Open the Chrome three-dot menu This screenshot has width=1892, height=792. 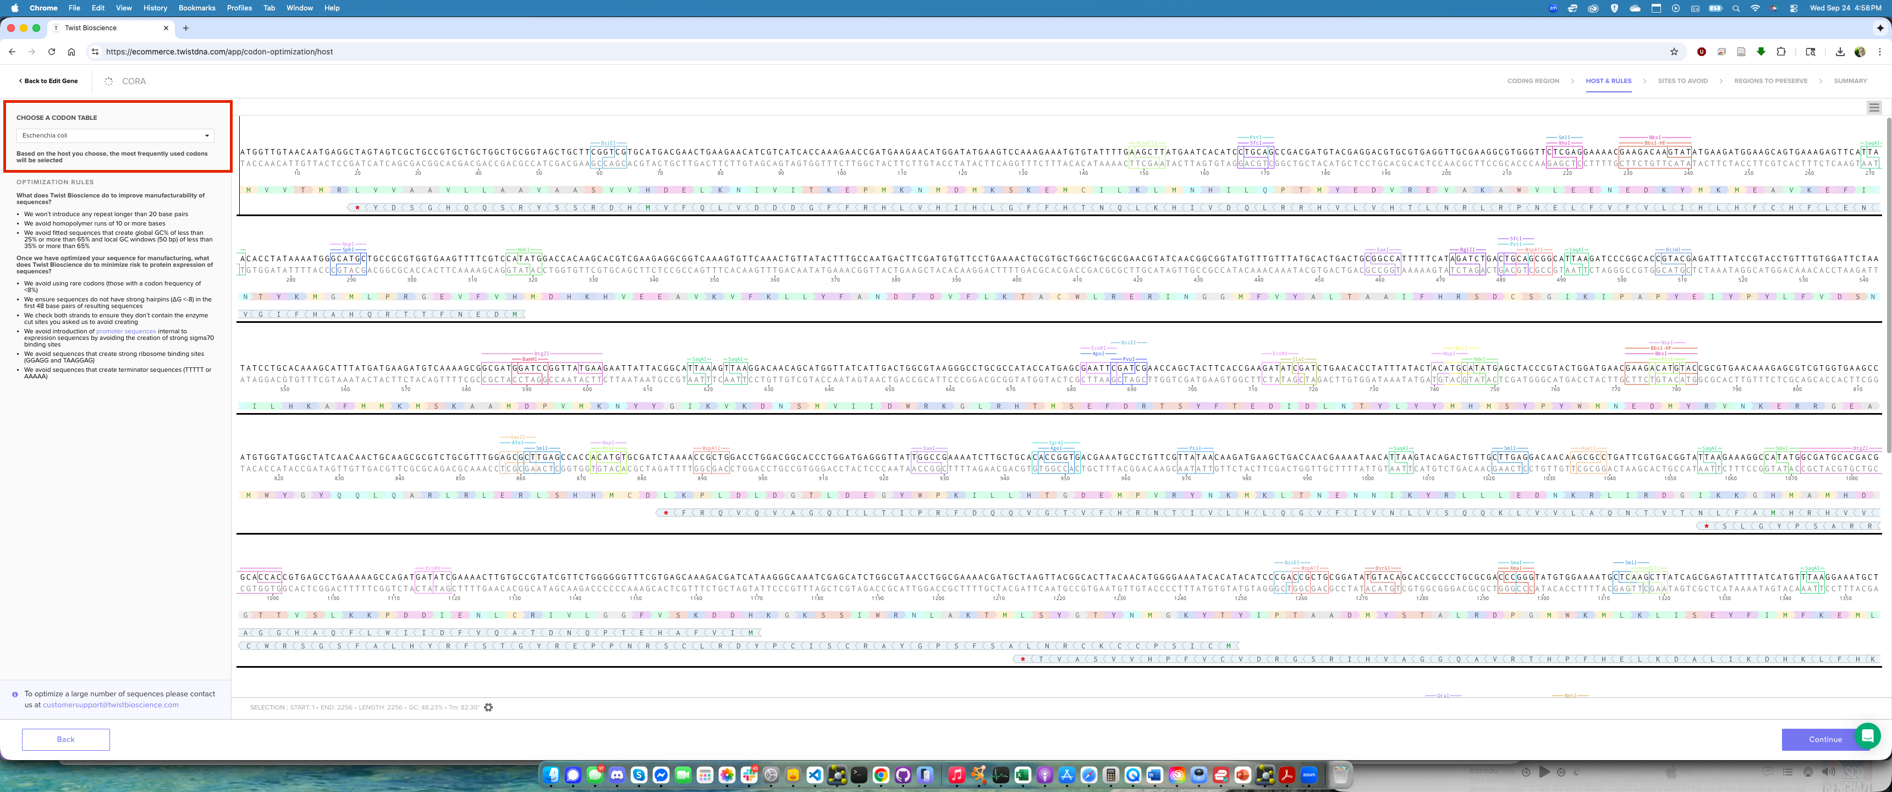tap(1879, 52)
